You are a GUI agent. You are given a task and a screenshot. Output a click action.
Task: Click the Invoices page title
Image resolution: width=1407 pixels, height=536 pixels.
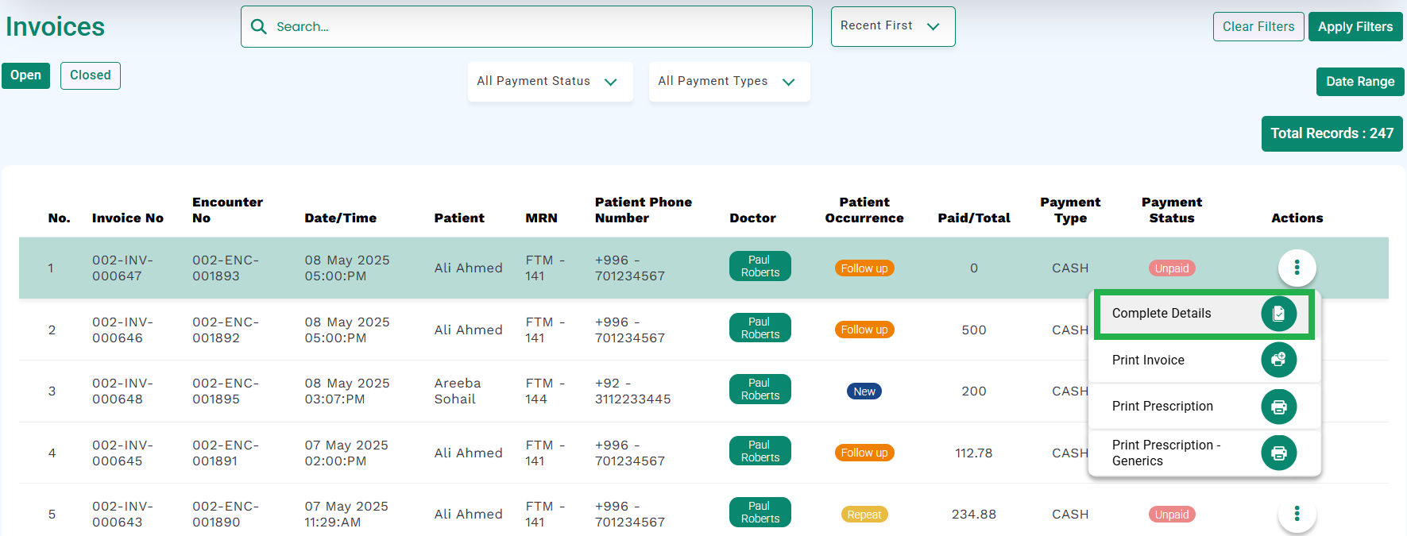pyautogui.click(x=55, y=27)
